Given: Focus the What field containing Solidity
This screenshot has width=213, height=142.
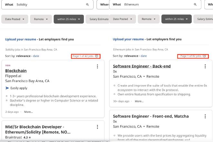Looking at the screenshot, I should pos(47,5).
